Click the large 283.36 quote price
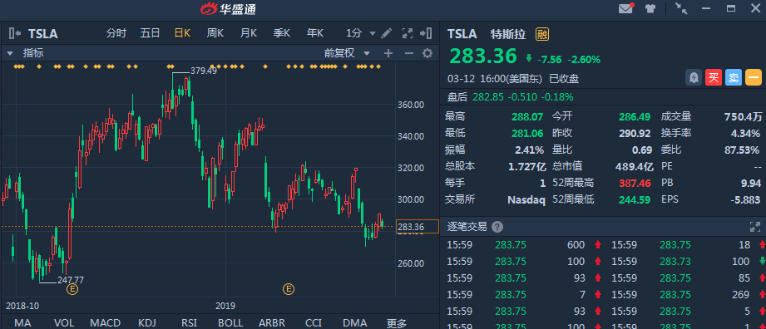 tap(482, 56)
